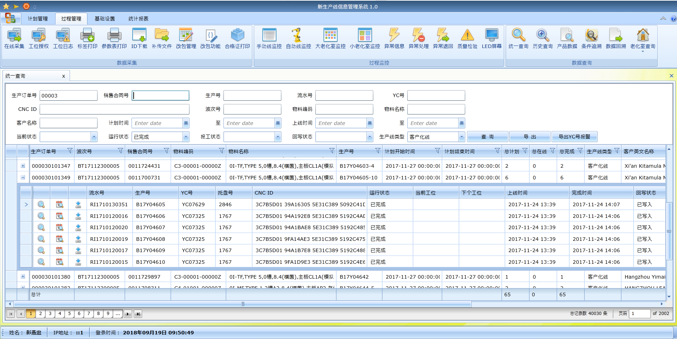Launch 自动线监控 robot monitor
The width and height of the screenshot is (677, 339).
pyautogui.click(x=298, y=38)
